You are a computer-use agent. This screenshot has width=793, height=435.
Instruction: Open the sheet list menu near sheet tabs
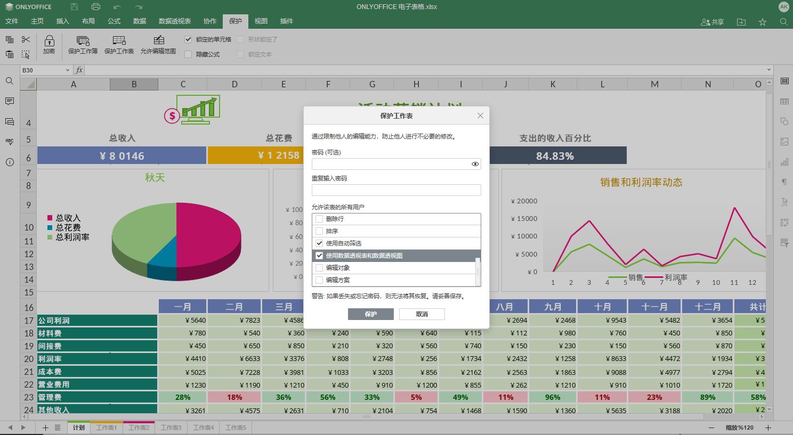[58, 427]
